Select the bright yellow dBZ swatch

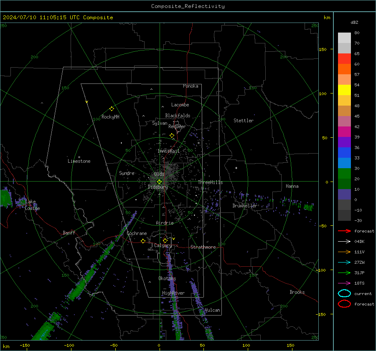(344, 90)
